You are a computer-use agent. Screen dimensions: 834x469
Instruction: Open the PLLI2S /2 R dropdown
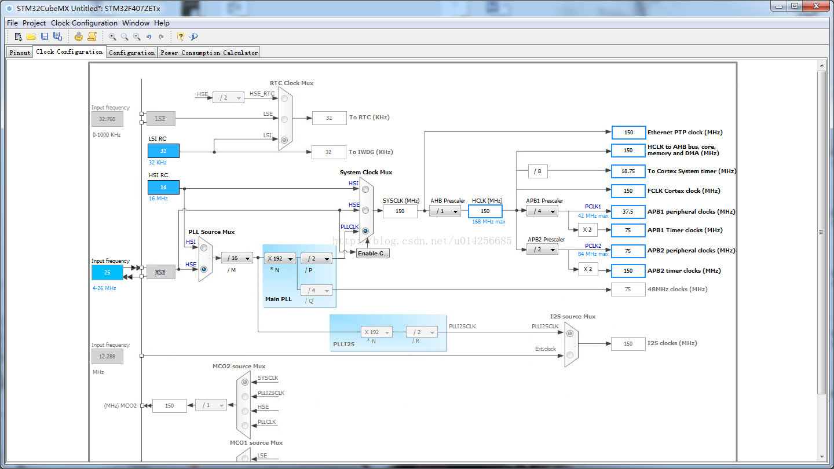pos(422,332)
